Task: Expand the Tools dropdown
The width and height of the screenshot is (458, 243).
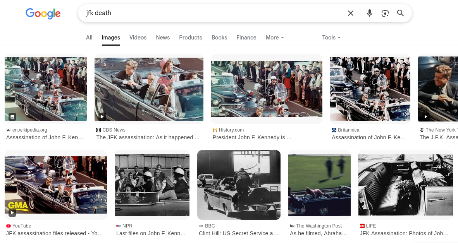Action: tap(331, 38)
